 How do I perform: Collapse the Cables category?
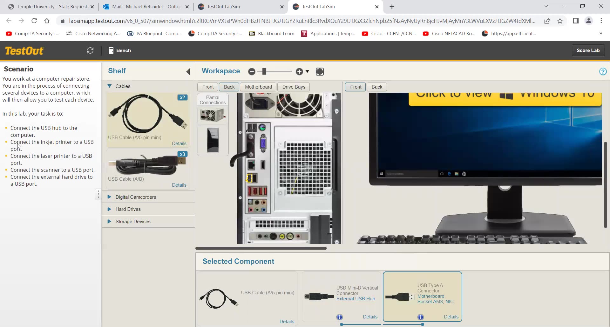point(110,86)
